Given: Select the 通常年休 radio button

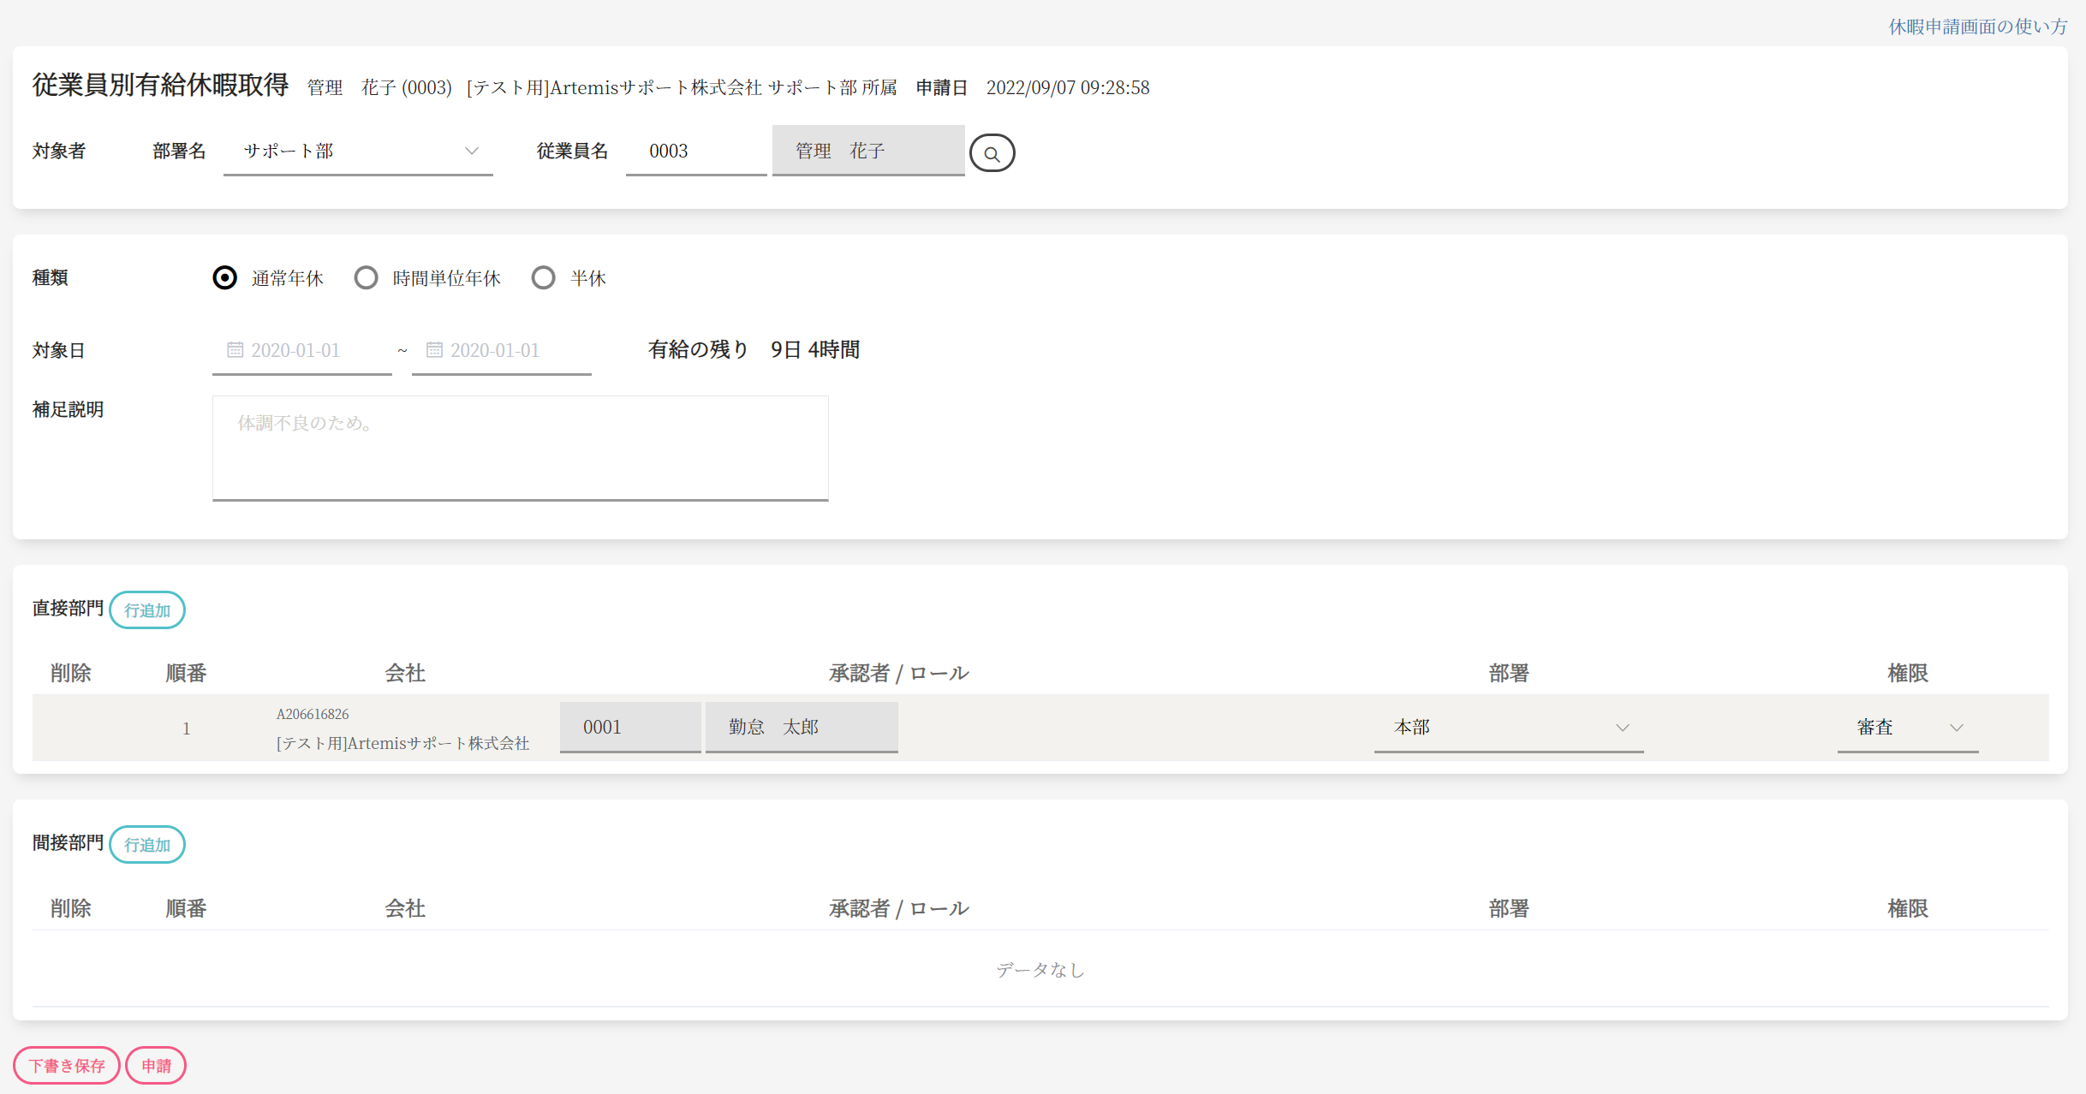Looking at the screenshot, I should click(x=224, y=278).
